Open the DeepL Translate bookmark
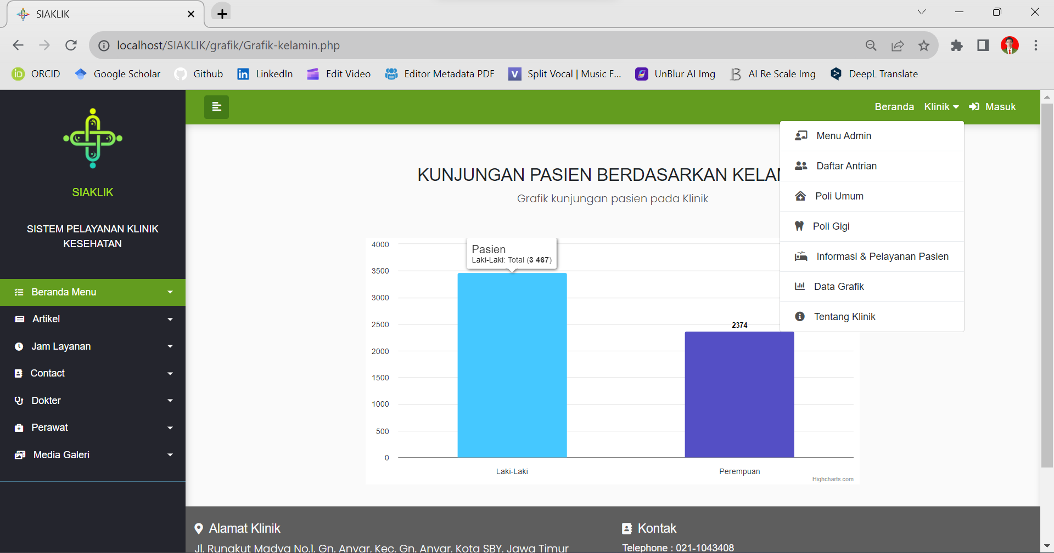This screenshot has height=553, width=1054. pyautogui.click(x=874, y=74)
